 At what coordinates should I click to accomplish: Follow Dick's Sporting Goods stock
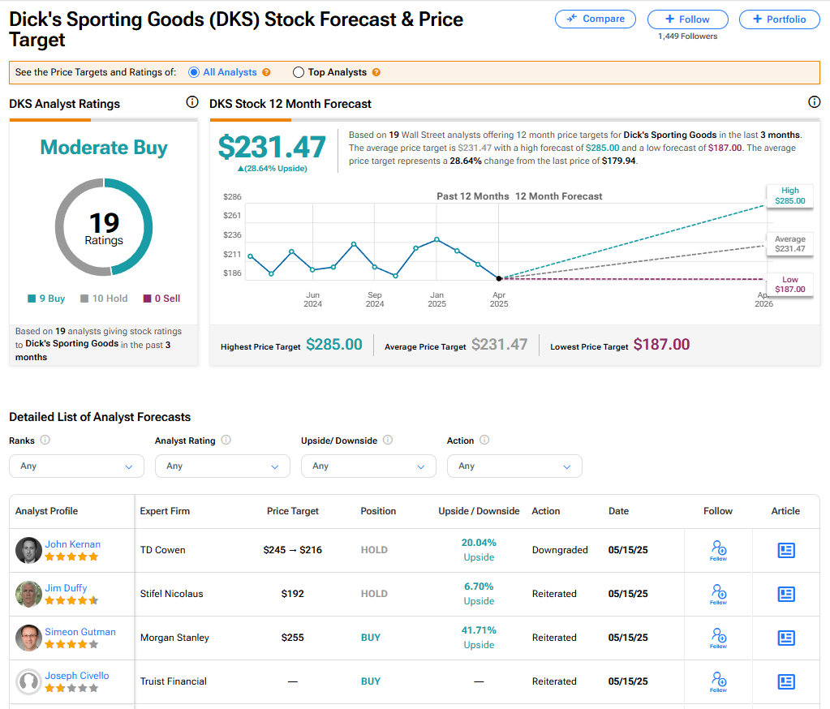687,19
